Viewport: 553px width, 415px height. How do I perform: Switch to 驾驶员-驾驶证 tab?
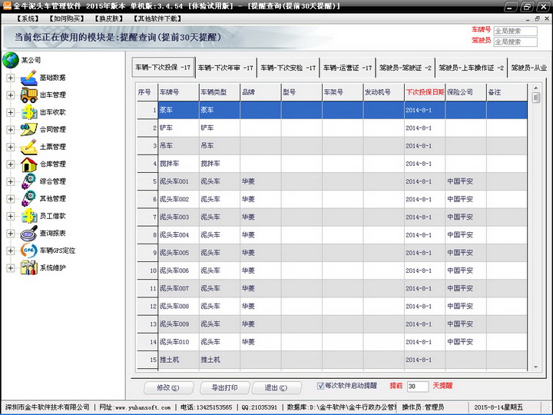click(x=406, y=68)
